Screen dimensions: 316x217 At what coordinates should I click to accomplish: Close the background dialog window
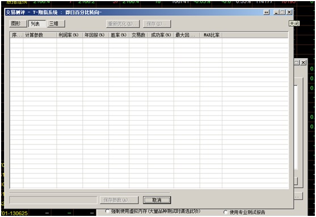[304, 62]
